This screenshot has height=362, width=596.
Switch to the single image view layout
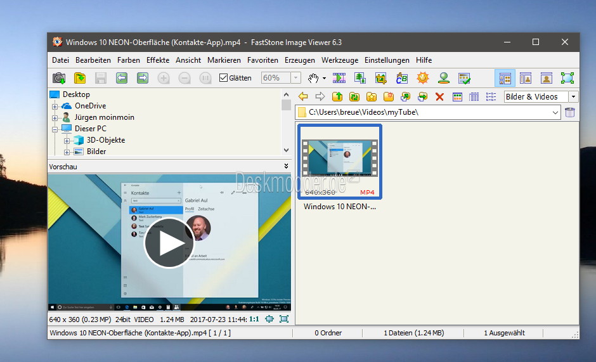point(547,78)
